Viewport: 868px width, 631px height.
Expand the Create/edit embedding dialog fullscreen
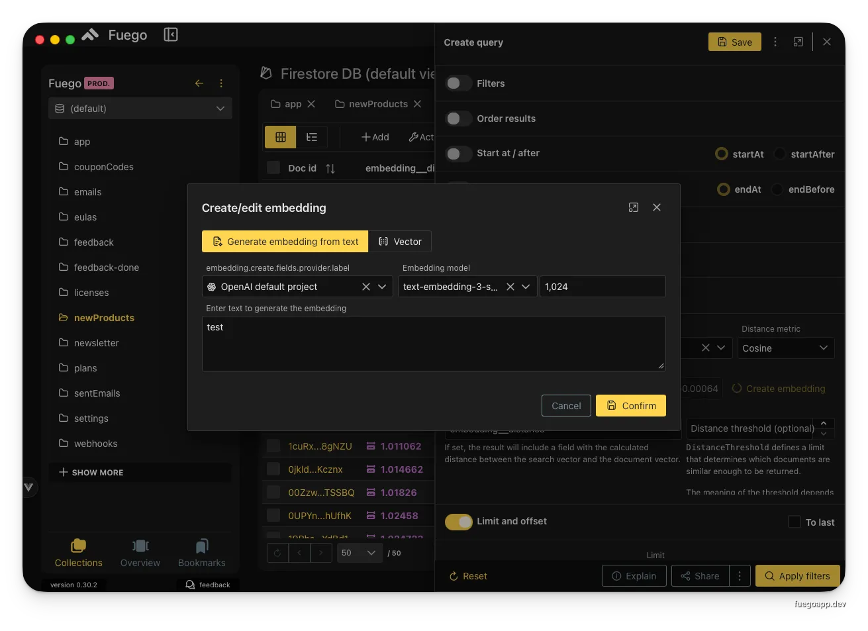pos(634,207)
